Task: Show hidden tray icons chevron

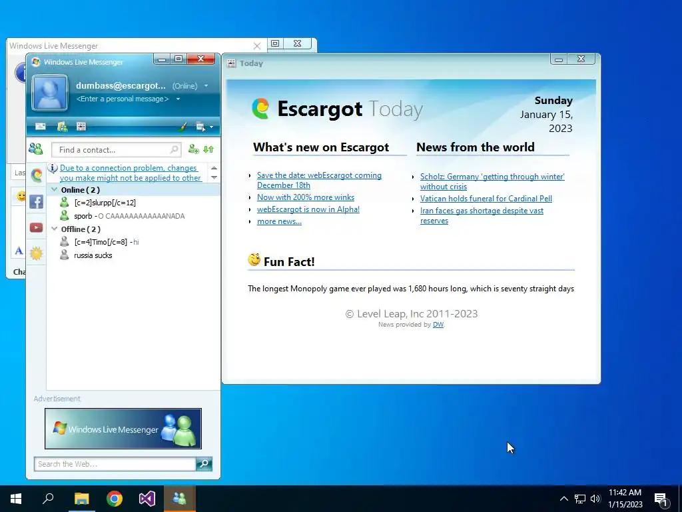Action: pos(563,499)
